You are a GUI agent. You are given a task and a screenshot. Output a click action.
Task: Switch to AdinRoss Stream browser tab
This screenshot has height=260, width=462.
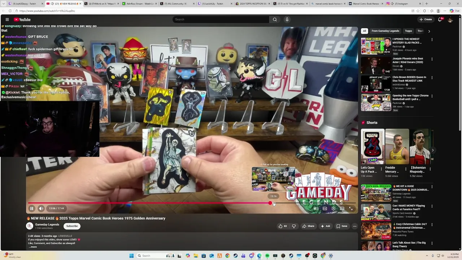point(140,4)
